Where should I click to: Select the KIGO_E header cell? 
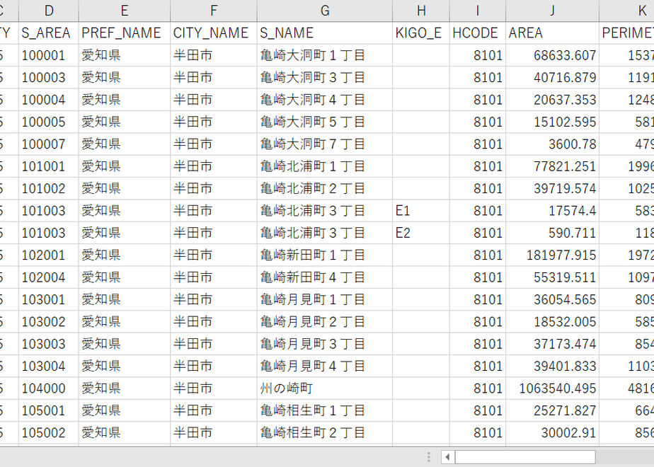coord(421,33)
